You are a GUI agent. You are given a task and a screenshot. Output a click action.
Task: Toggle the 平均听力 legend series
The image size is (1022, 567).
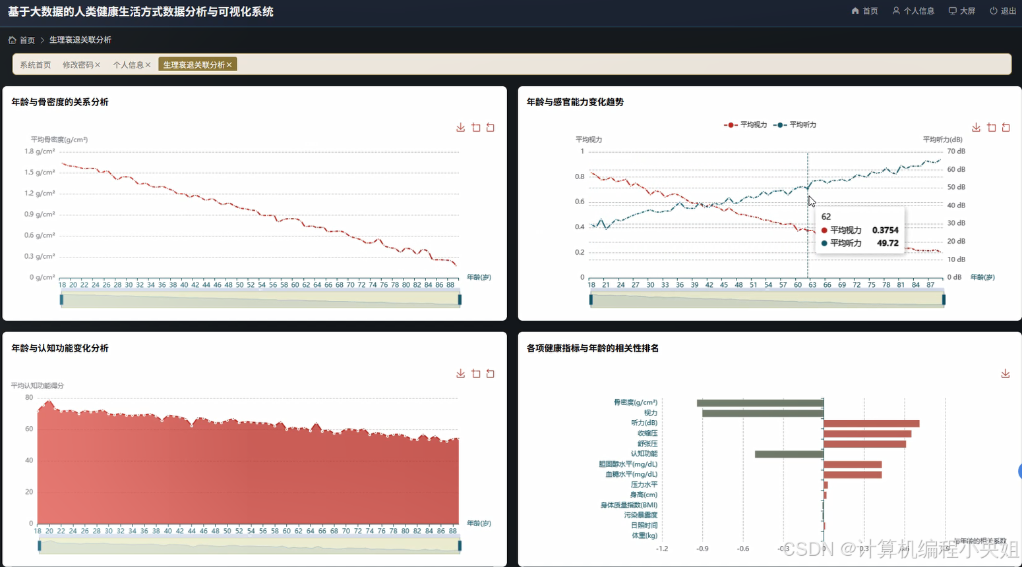(x=795, y=124)
